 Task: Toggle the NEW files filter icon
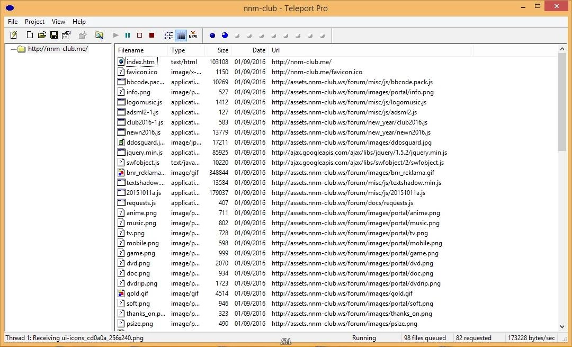[193, 35]
